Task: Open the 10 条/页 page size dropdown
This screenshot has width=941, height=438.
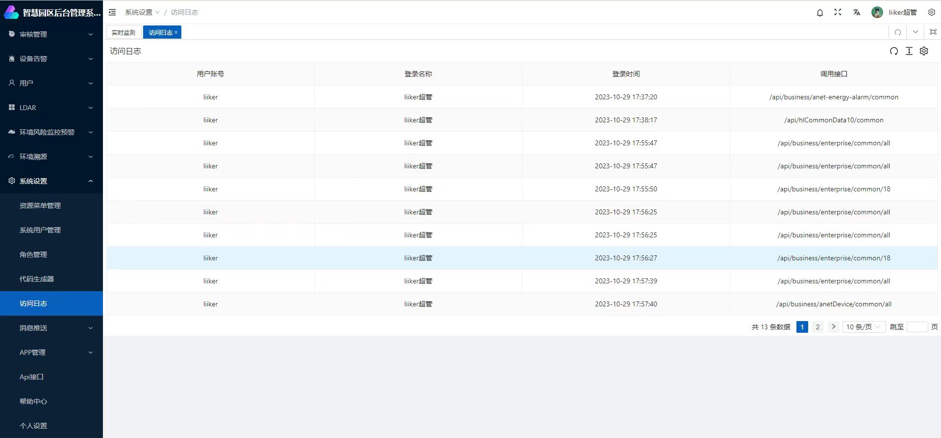Action: (x=864, y=327)
